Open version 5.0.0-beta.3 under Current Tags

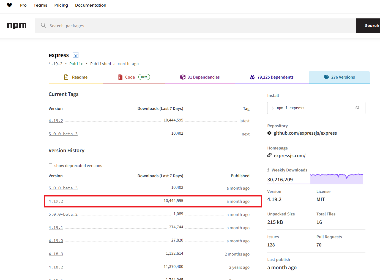63,134
